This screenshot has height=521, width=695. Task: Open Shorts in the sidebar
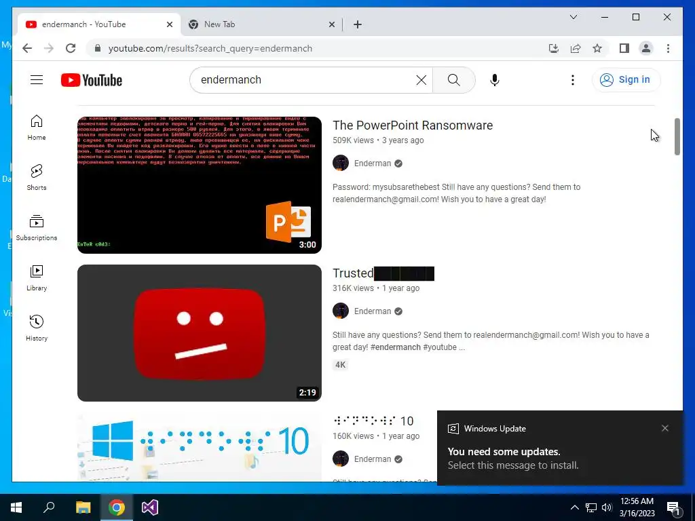tap(37, 178)
